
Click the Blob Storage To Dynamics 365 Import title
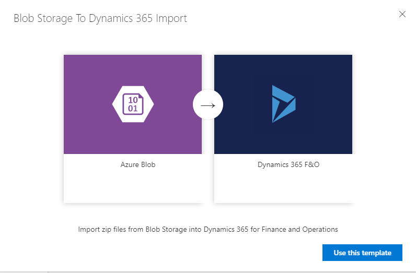(x=100, y=18)
